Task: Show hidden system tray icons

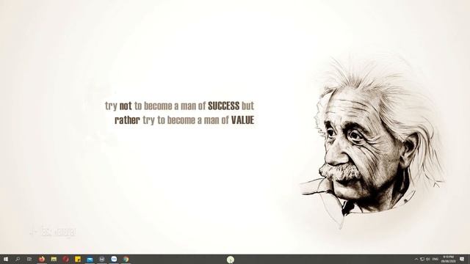Action: tap(416, 259)
